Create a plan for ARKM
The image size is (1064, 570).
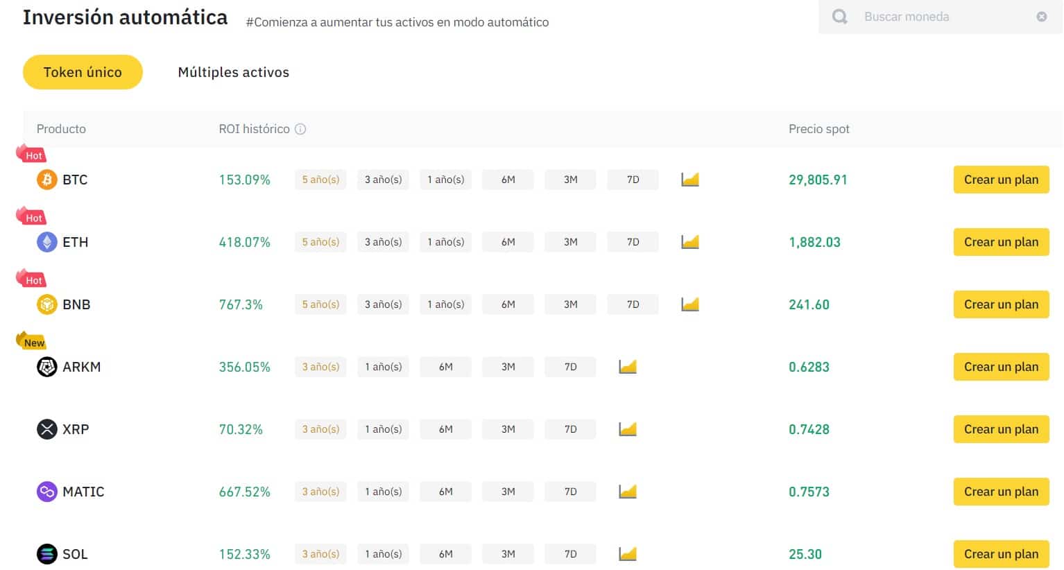point(1001,367)
